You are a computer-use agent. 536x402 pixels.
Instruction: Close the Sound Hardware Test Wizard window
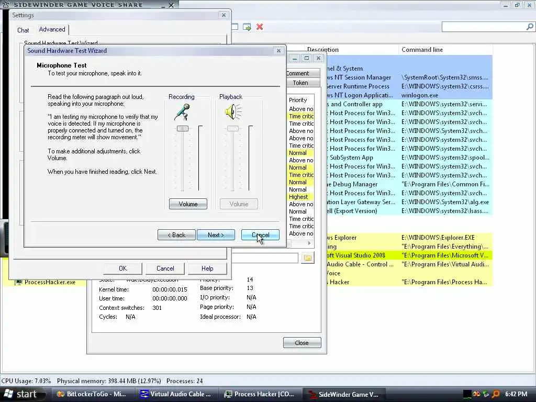click(278, 51)
